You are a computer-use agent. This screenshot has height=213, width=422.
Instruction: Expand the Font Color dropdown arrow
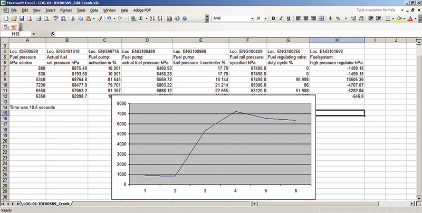(416, 18)
